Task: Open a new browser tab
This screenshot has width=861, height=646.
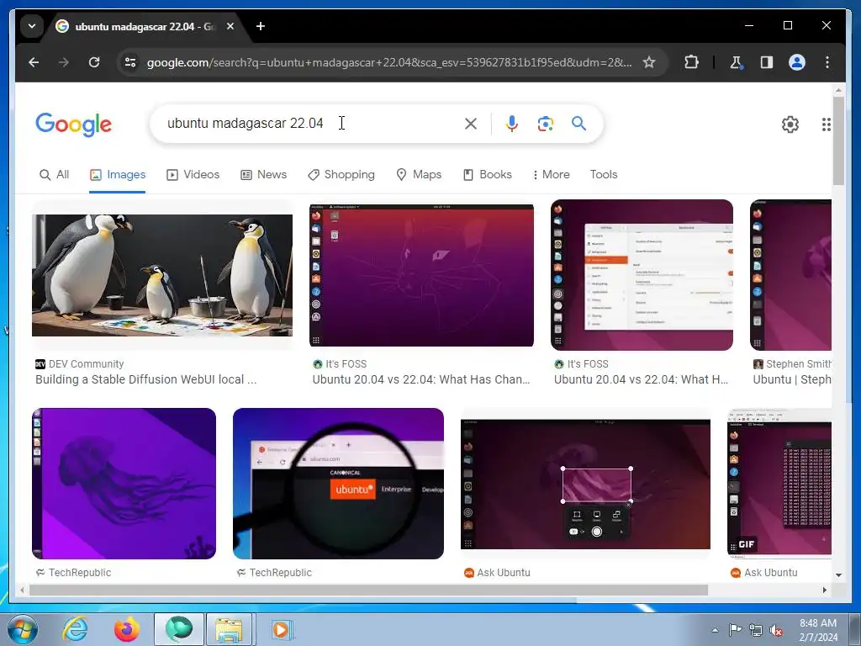Action: [261, 26]
